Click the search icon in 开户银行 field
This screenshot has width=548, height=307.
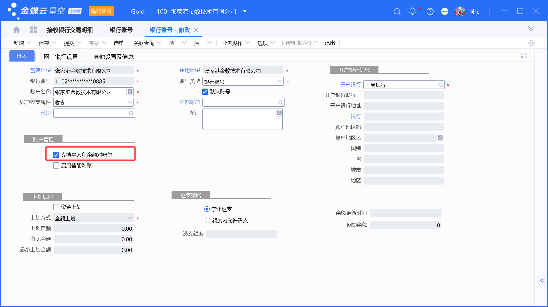(441, 85)
